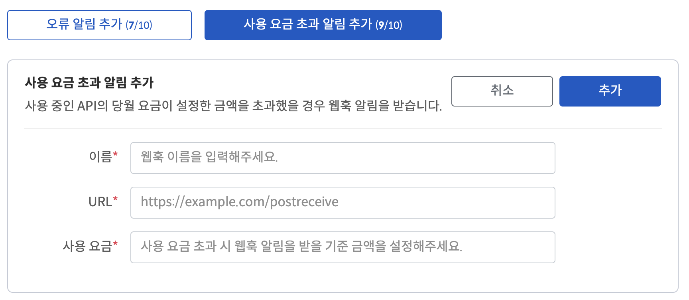Screen dimensions: 689x300
Task: Click the red asterisk beside 사용 요금
Action: (x=115, y=244)
